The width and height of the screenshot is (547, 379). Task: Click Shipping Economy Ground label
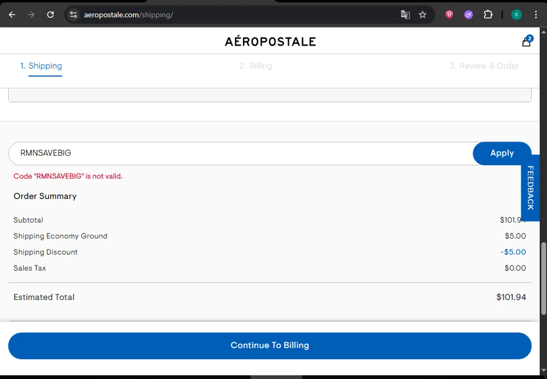[x=60, y=236]
